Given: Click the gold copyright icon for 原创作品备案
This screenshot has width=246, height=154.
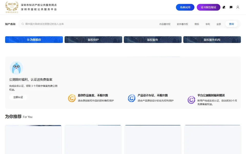Looking at the screenshot, I should click(x=72, y=98).
